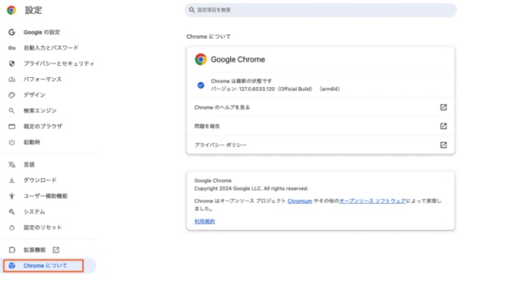The height and width of the screenshot is (303, 531).
Task: Open Chrome のヘルプを見る row
Action: click(x=321, y=108)
